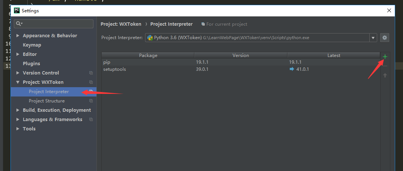Sort packages by the Package column header
This screenshot has height=171, width=403.
148,56
